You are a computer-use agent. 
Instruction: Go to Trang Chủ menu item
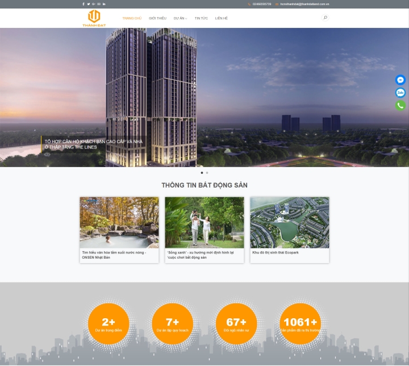click(x=132, y=18)
